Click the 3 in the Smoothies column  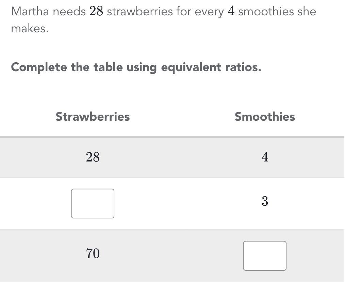coord(265,201)
